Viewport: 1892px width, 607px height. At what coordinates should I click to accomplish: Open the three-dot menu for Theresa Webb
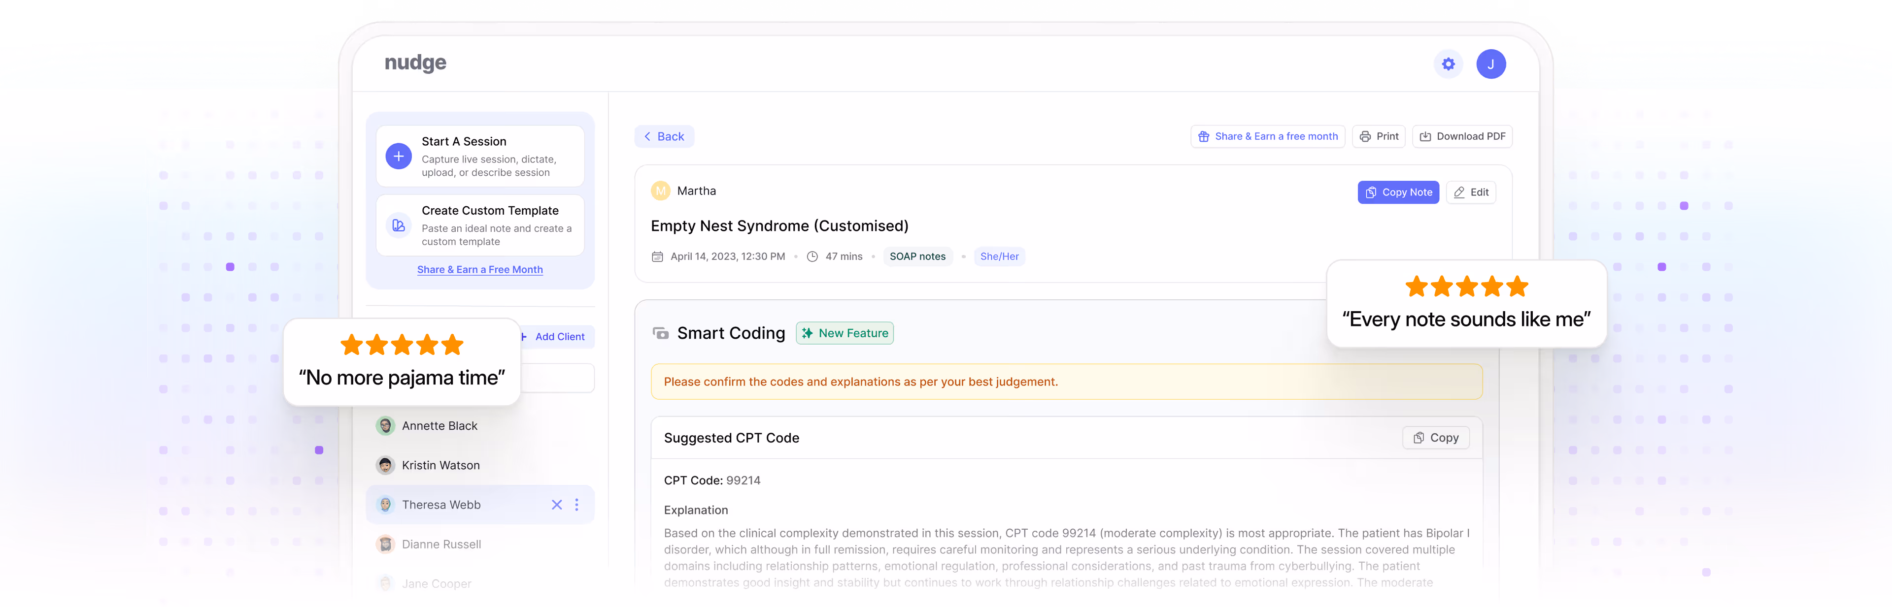(x=576, y=505)
